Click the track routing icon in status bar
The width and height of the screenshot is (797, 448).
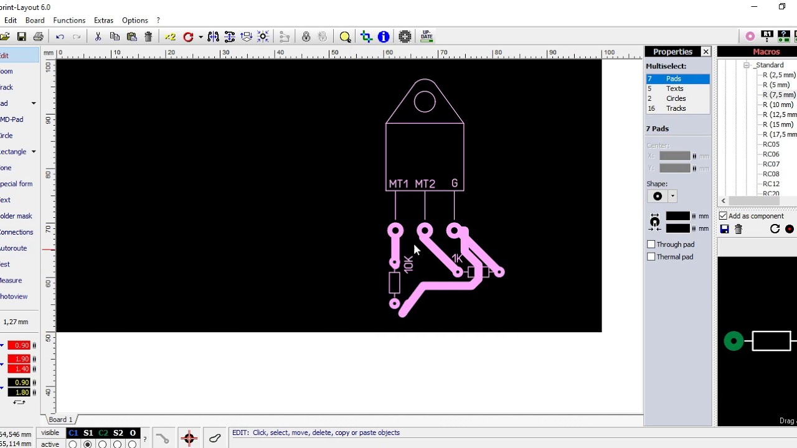pyautogui.click(x=163, y=439)
